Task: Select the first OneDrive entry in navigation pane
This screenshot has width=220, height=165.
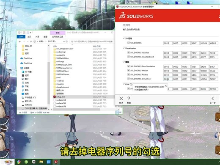Action: point(26,58)
